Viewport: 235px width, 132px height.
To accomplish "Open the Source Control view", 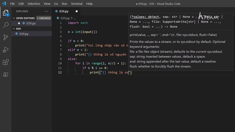I will (6, 37).
